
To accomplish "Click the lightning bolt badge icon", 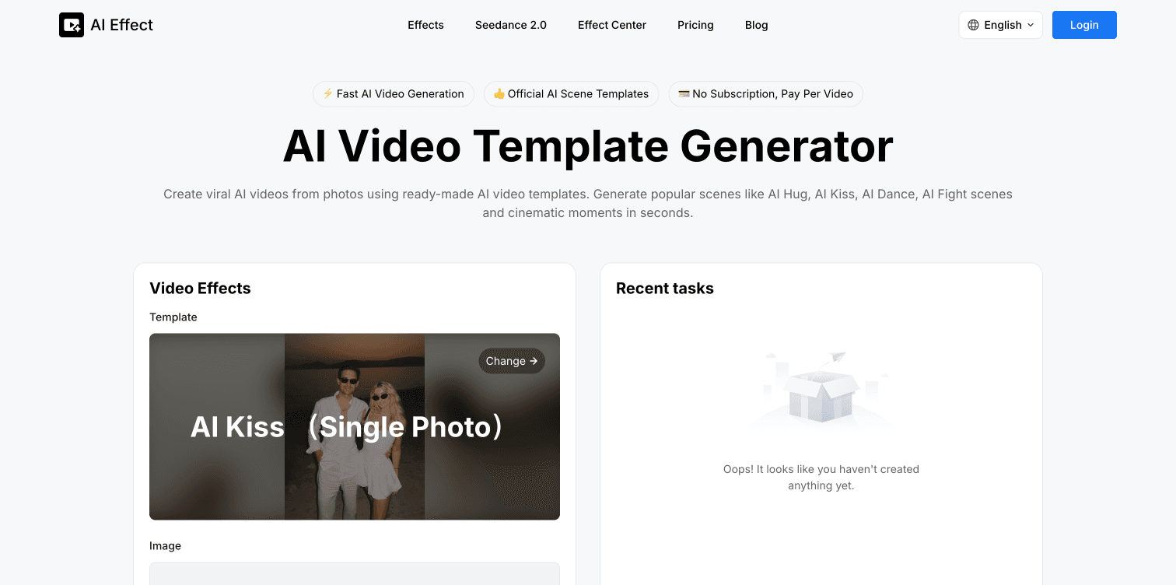I will pyautogui.click(x=328, y=93).
